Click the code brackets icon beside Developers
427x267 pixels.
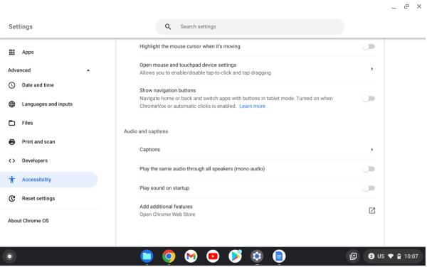[11, 160]
